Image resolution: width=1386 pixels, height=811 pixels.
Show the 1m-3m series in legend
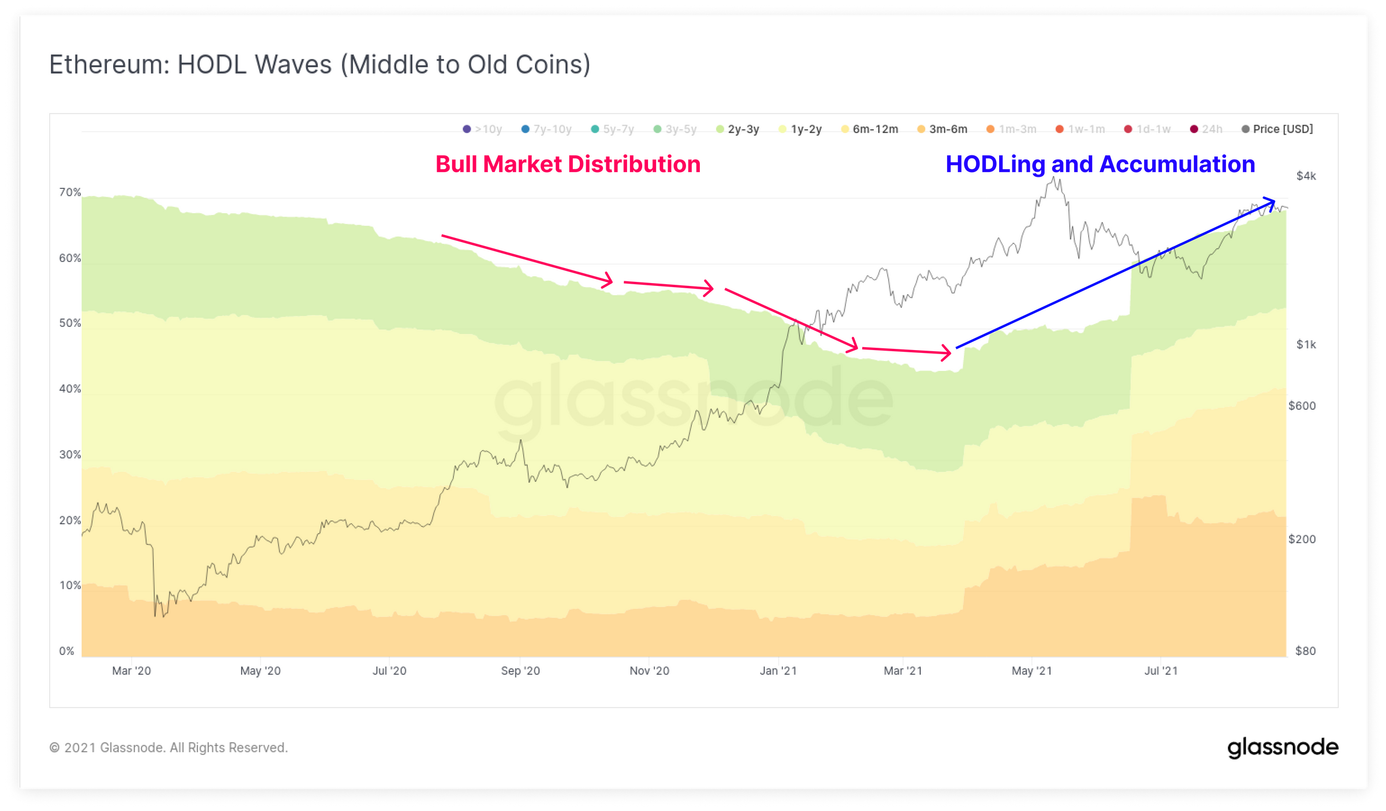tap(1011, 129)
